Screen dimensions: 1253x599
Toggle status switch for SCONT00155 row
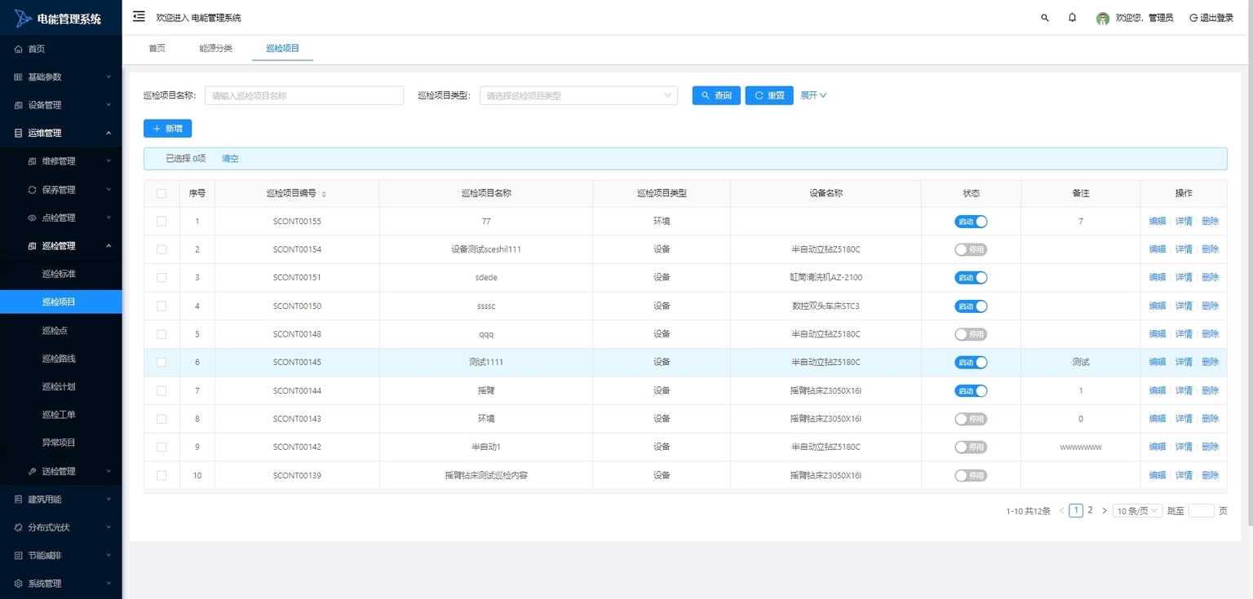971,222
